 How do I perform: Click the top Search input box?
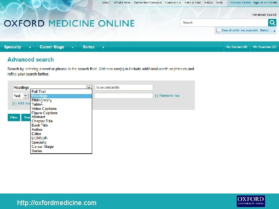point(224,22)
